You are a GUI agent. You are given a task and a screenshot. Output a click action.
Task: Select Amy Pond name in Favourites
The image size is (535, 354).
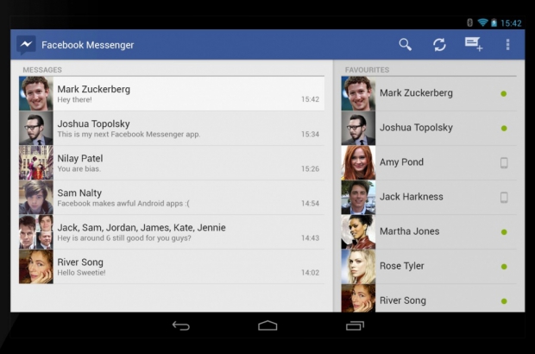pos(401,162)
